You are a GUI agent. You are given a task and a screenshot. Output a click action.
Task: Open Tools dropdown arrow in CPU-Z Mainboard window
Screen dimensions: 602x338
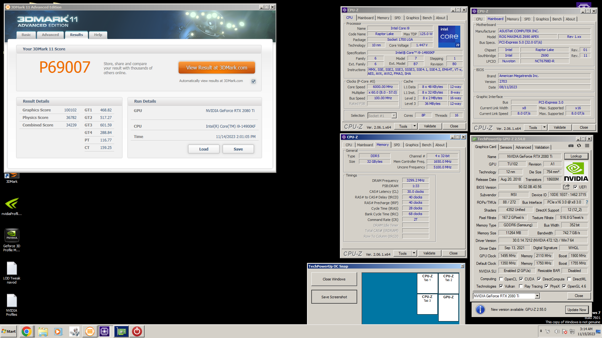tap(544, 127)
